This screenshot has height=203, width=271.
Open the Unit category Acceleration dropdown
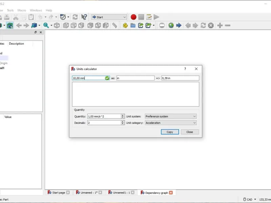pos(171,123)
